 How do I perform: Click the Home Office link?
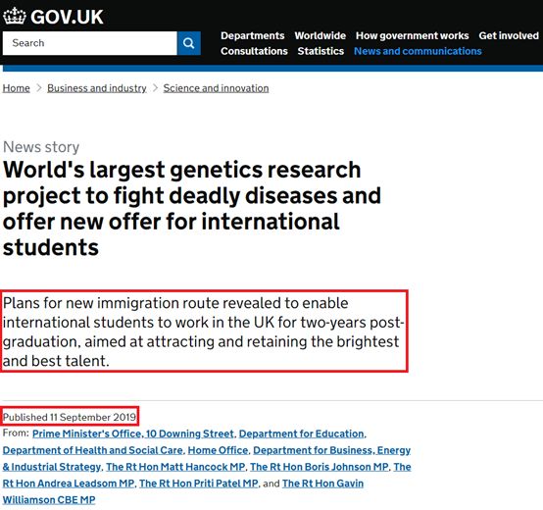tap(218, 450)
